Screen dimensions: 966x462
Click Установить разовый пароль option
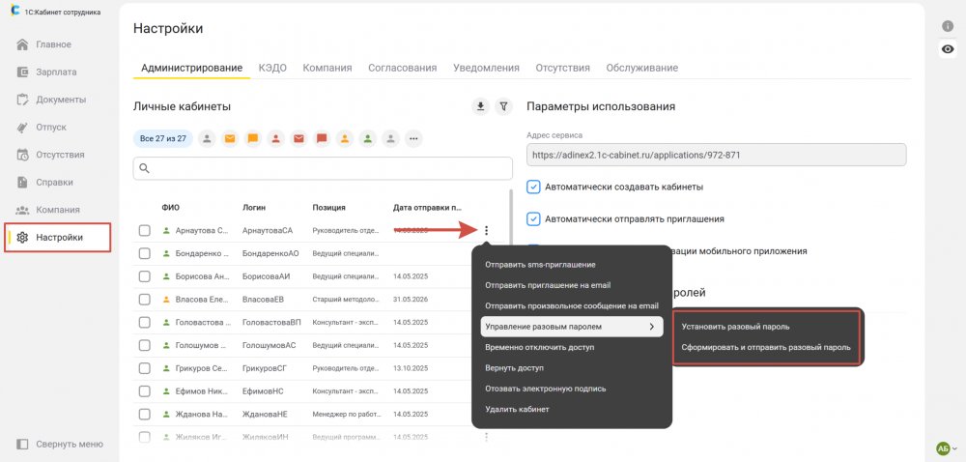click(735, 327)
